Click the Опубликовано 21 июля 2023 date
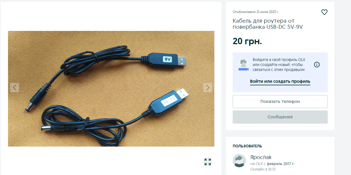The height and width of the screenshot is (175, 351). [x=256, y=12]
